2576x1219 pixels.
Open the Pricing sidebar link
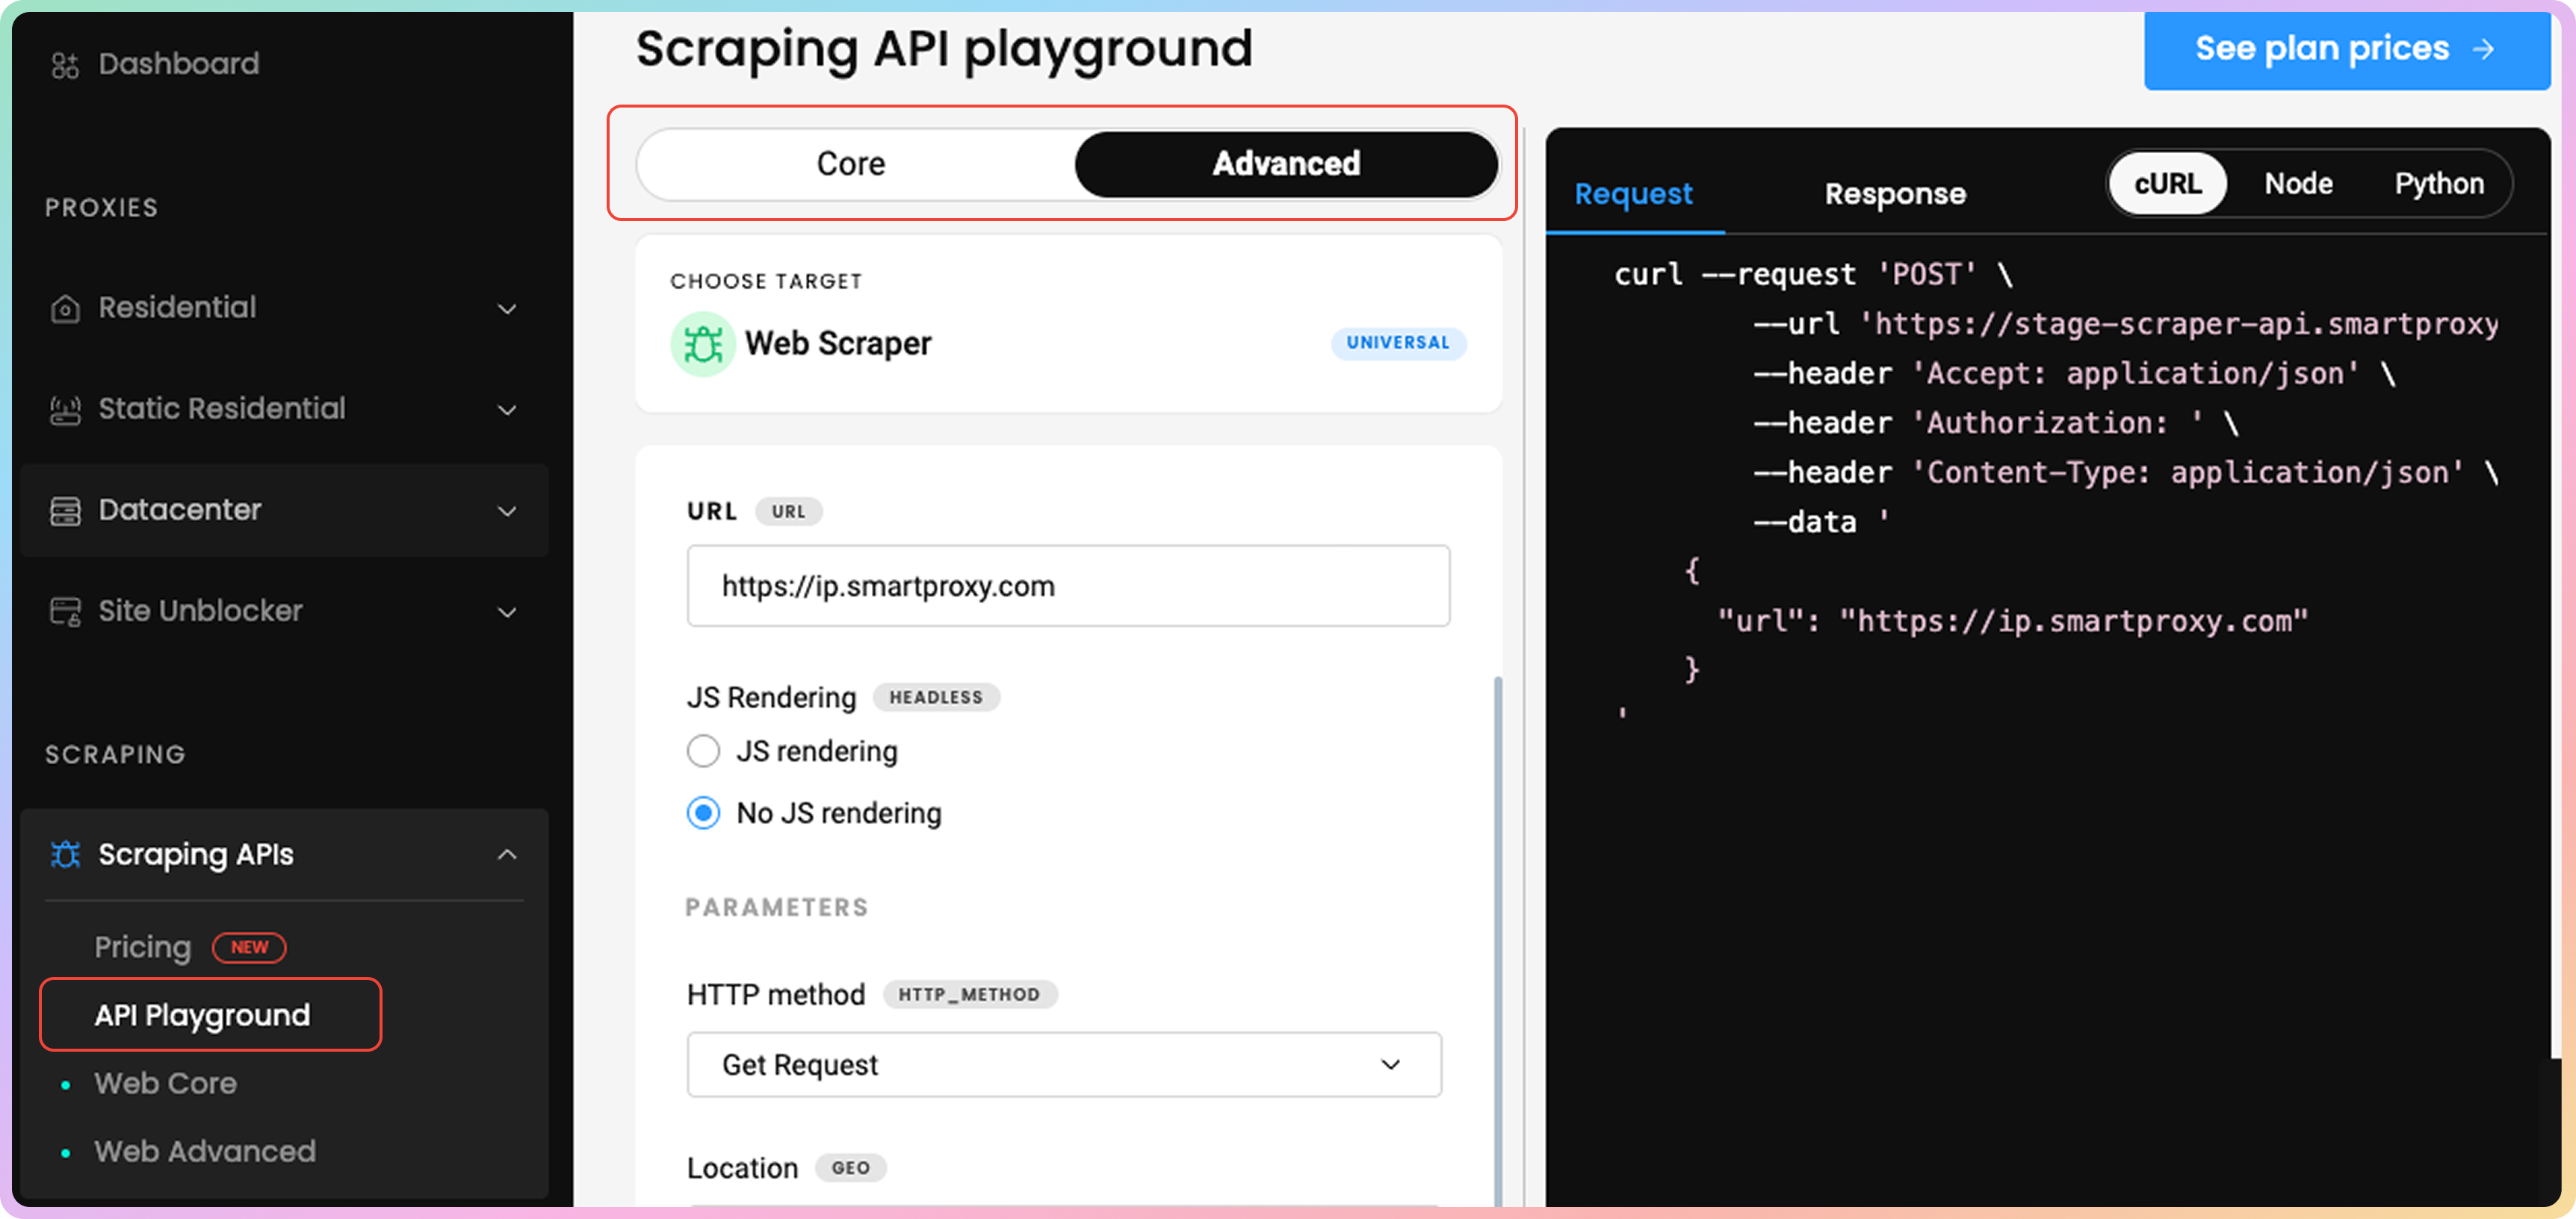coord(143,947)
